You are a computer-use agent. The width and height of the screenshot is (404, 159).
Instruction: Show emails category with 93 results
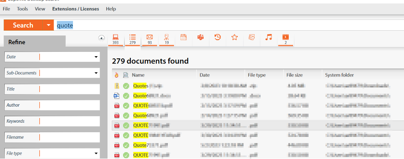pyautogui.click(x=149, y=40)
